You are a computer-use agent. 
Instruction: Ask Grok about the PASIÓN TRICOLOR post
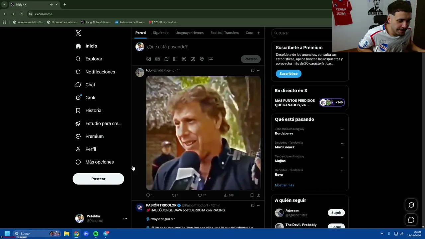pyautogui.click(x=253, y=205)
